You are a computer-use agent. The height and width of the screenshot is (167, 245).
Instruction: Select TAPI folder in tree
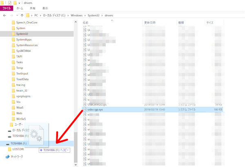[19, 56]
